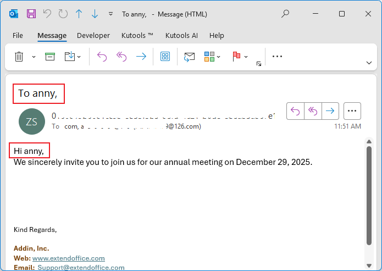
Task: Open the search magnifier in title bar
Action: [x=285, y=14]
